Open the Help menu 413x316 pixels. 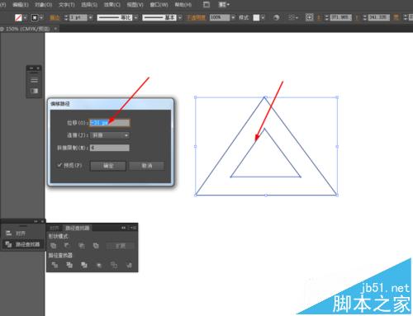(x=183, y=5)
